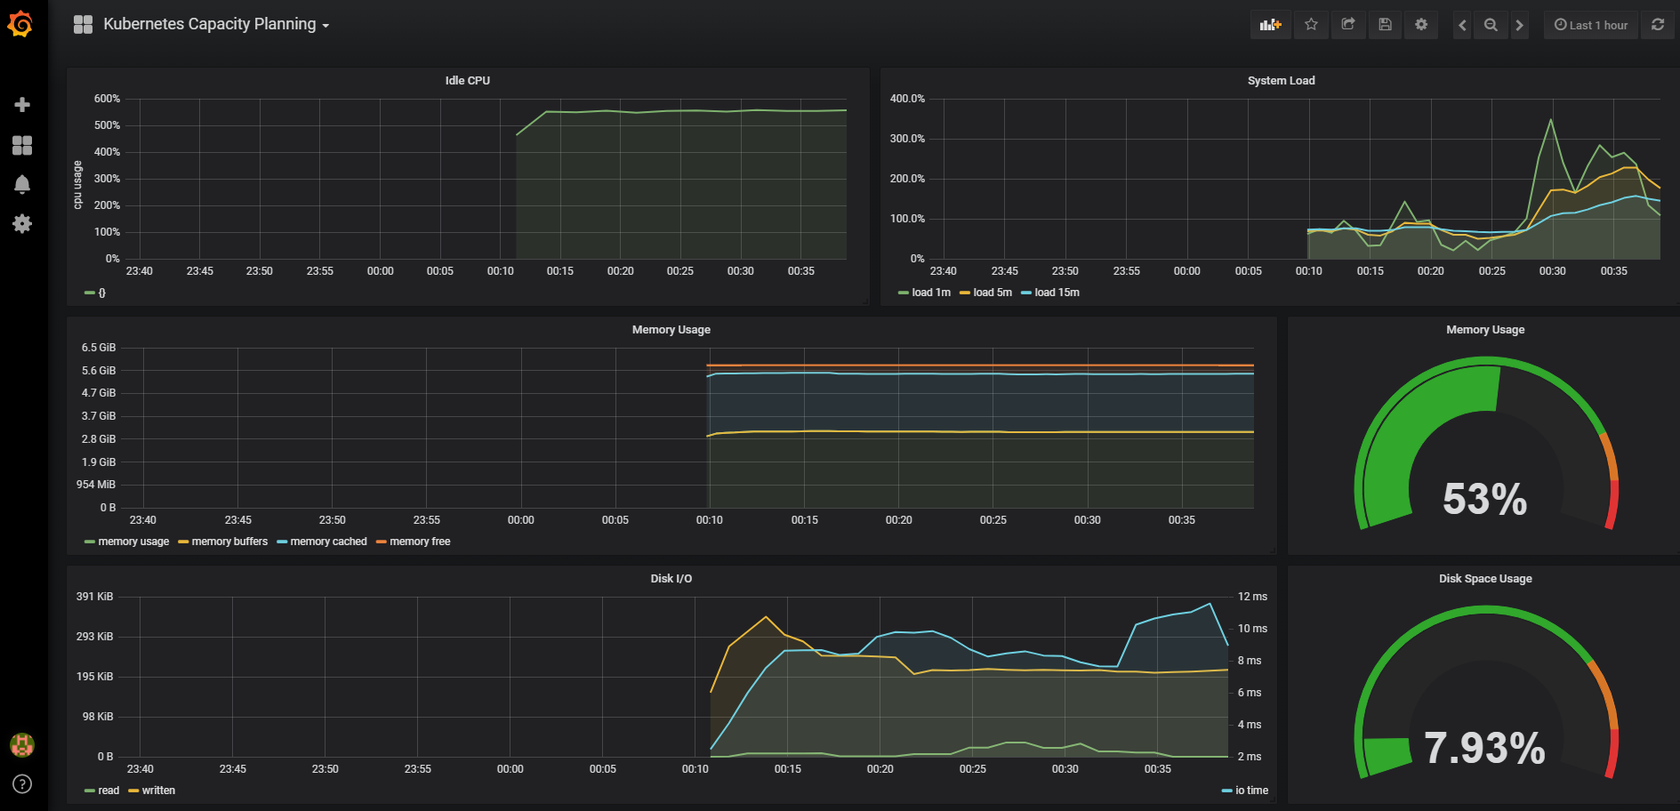
Task: Shift time range backward with left arrow
Action: coord(1462,25)
